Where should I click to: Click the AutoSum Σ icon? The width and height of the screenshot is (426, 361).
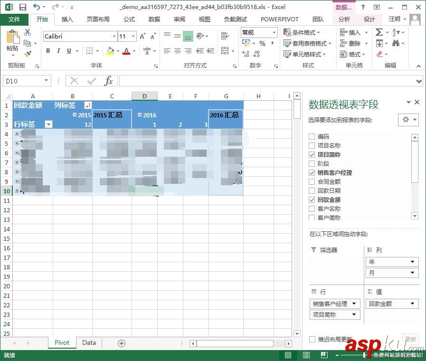click(x=379, y=32)
